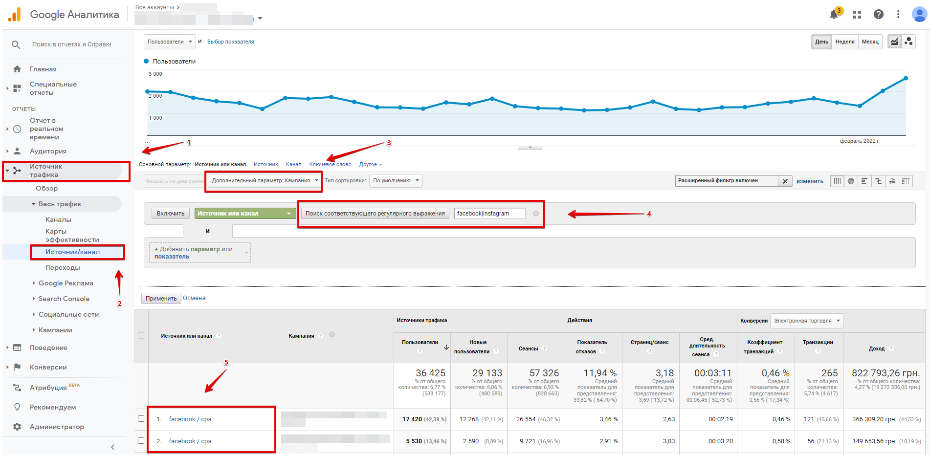Open the Электронная торговля conversions dropdown
Screen dimensions: 930x455
click(x=807, y=321)
